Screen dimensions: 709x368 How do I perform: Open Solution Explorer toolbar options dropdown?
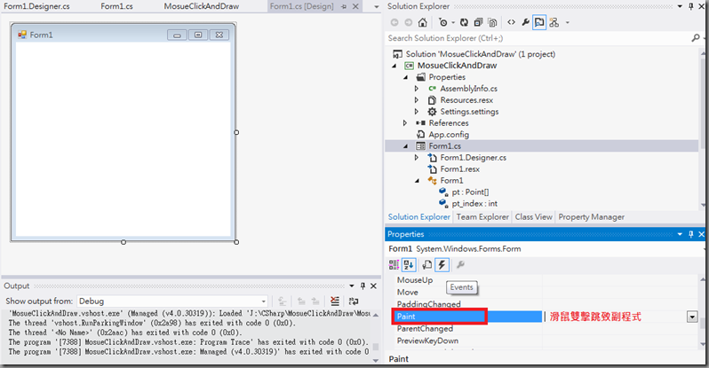568,22
